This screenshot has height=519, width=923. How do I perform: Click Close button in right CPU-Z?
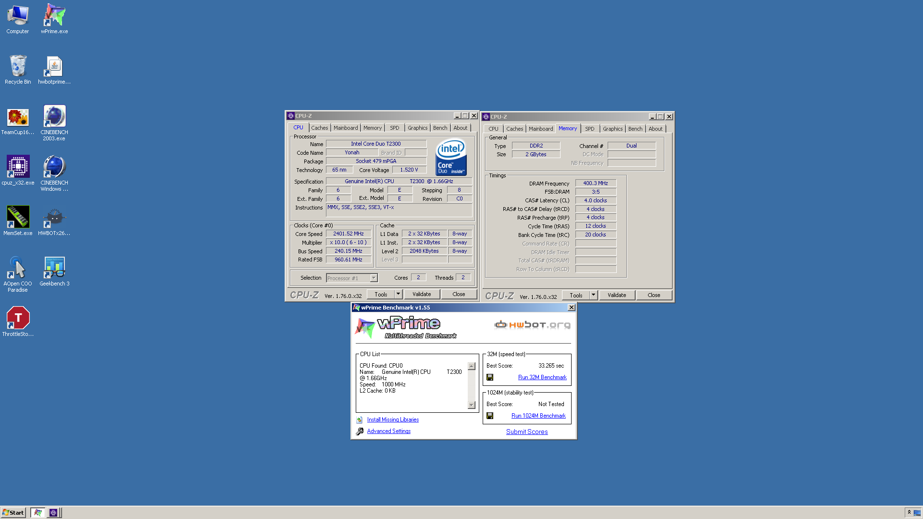coord(654,295)
